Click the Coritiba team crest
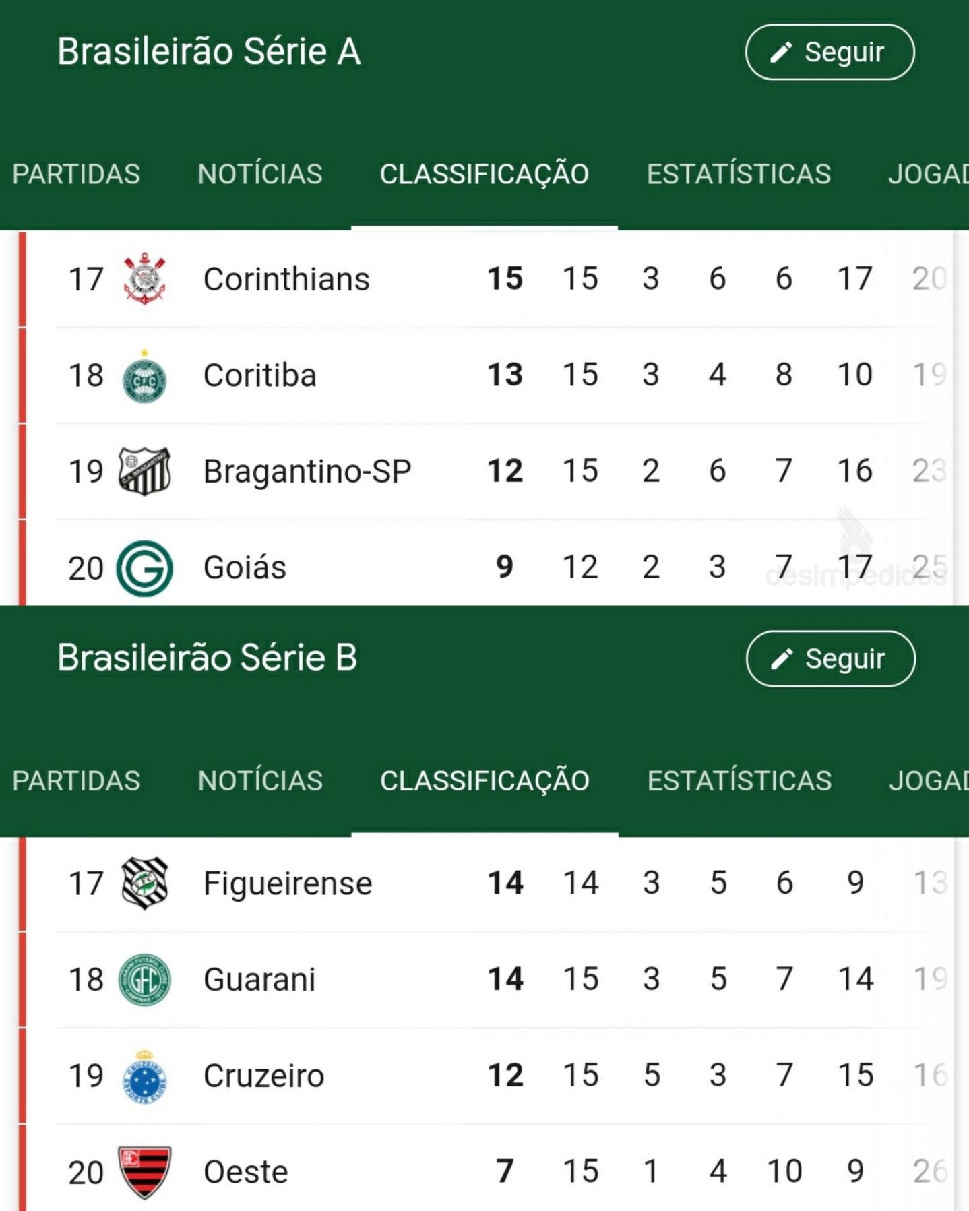 point(144,377)
